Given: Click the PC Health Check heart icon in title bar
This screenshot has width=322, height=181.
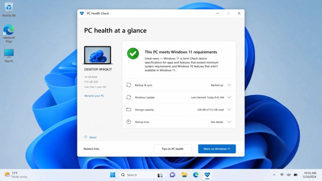Looking at the screenshot, I should click(82, 13).
